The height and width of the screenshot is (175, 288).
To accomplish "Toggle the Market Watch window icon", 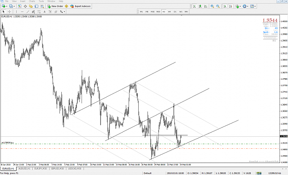I will coord(20,6).
